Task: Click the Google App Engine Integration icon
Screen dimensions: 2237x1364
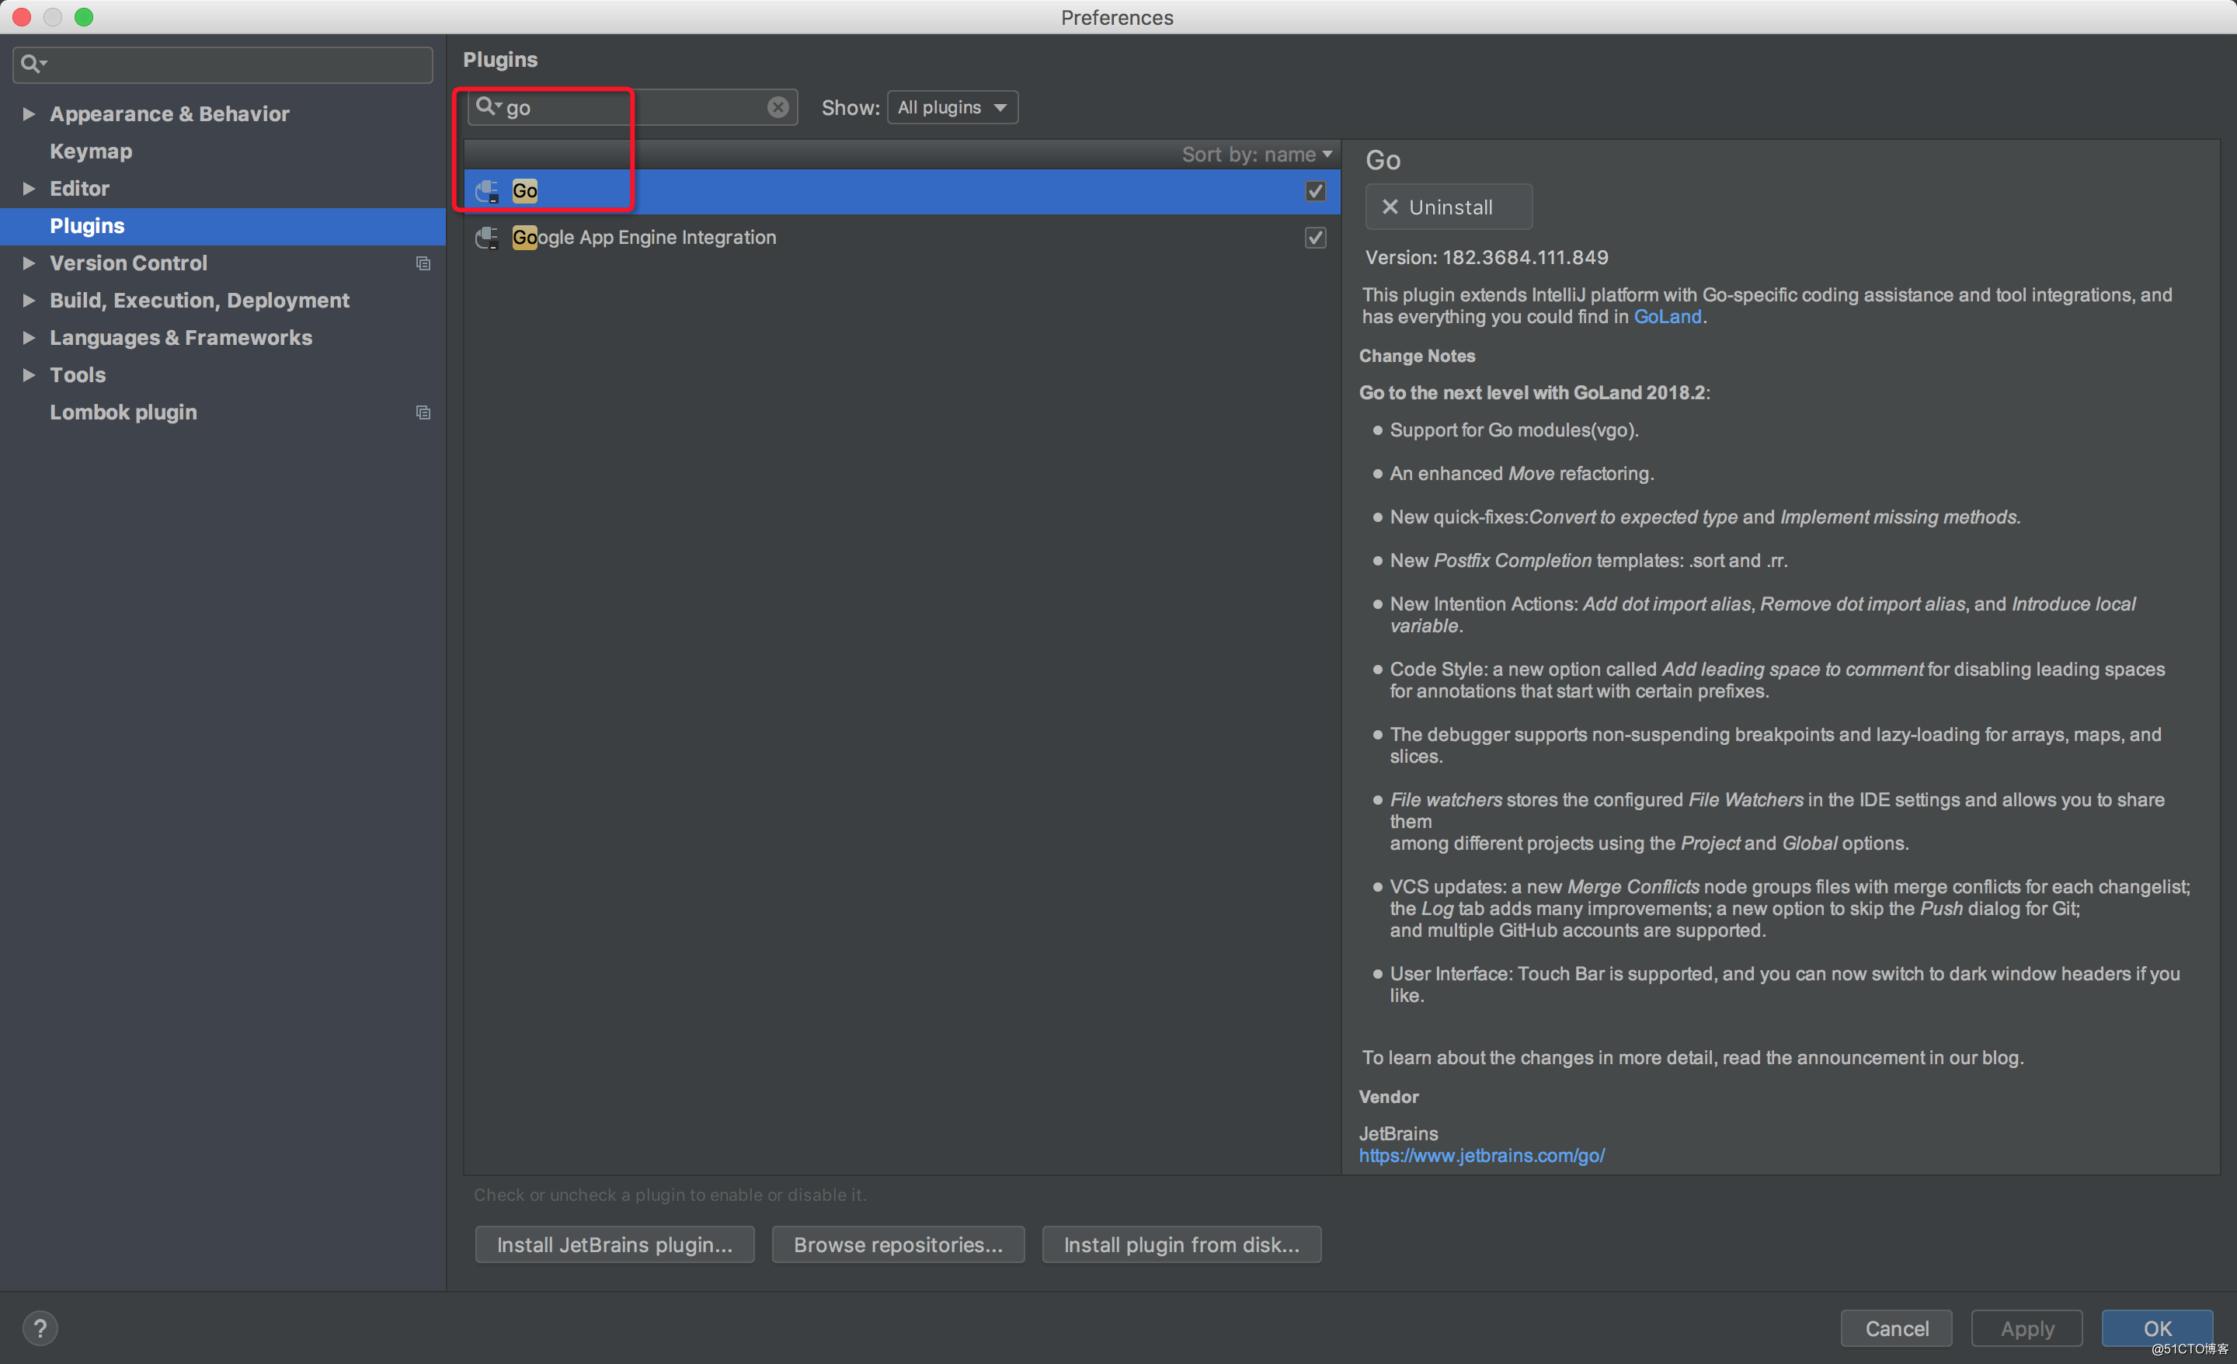Action: coord(485,236)
